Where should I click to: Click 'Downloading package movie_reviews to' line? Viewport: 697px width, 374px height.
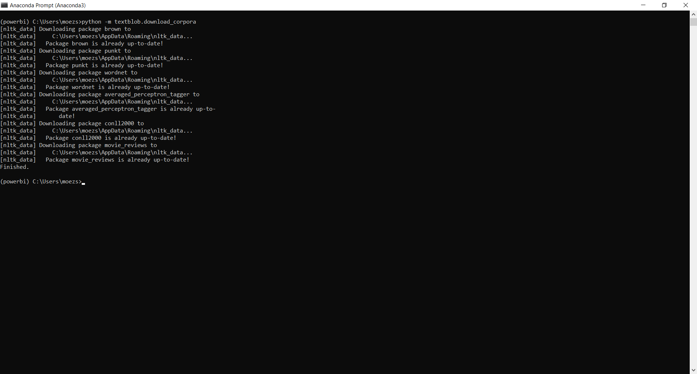(x=98, y=145)
